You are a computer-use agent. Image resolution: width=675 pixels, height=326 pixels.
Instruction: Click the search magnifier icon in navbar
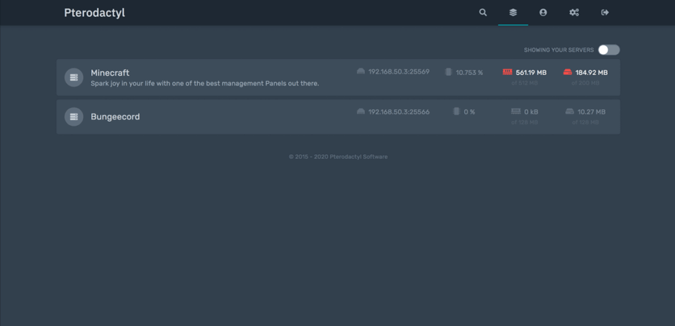(483, 13)
